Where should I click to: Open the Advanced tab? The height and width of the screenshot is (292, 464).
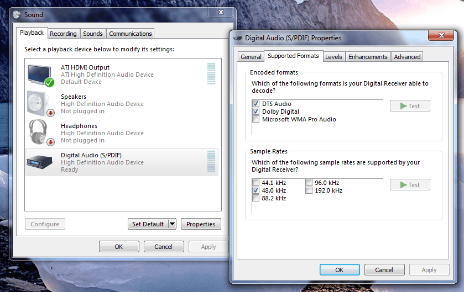point(407,57)
